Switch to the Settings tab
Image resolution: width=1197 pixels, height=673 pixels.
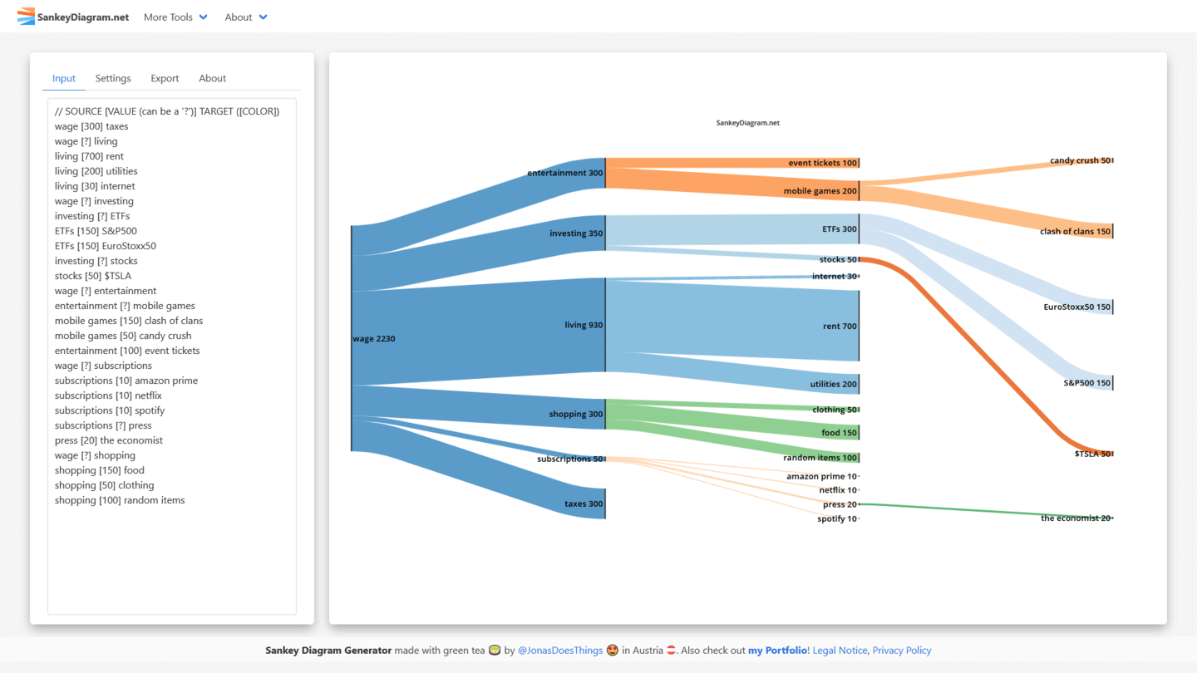click(113, 78)
